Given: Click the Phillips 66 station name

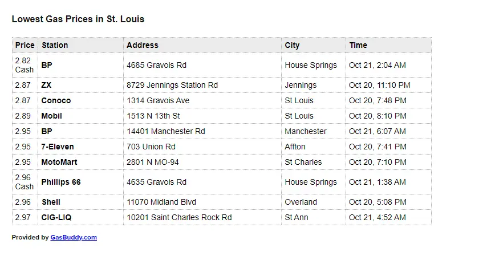Looking at the screenshot, I should 61,182.
